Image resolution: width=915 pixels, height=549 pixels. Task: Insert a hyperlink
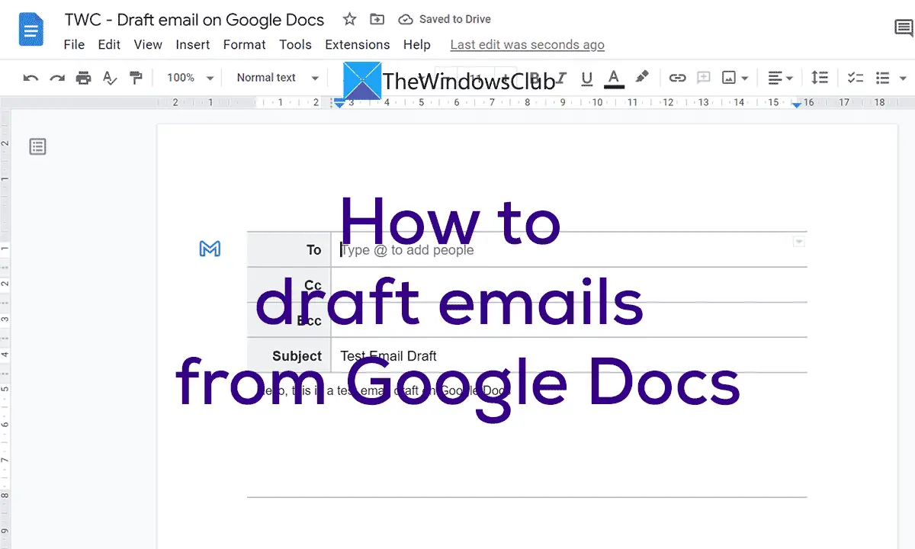[x=677, y=78]
